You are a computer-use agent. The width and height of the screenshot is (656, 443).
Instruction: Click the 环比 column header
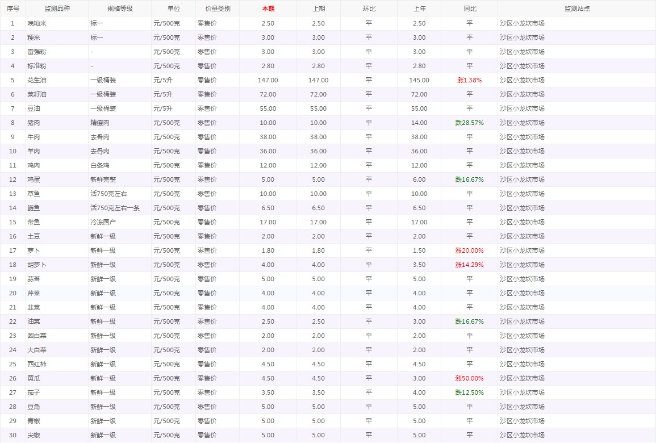369,9
